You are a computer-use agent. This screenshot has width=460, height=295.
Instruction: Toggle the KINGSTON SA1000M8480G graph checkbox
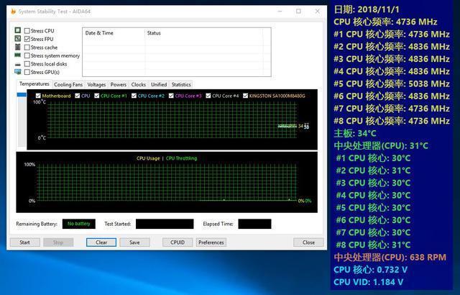coord(245,96)
